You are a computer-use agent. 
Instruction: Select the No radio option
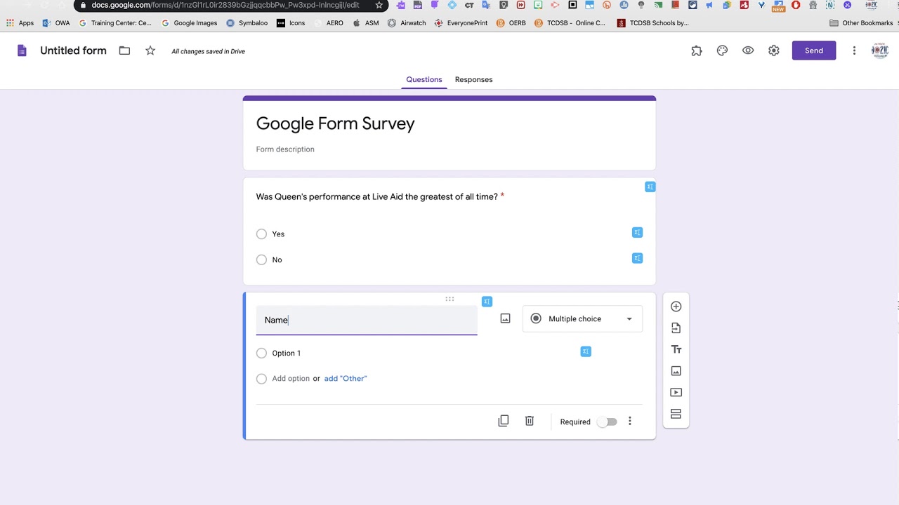[x=261, y=260]
